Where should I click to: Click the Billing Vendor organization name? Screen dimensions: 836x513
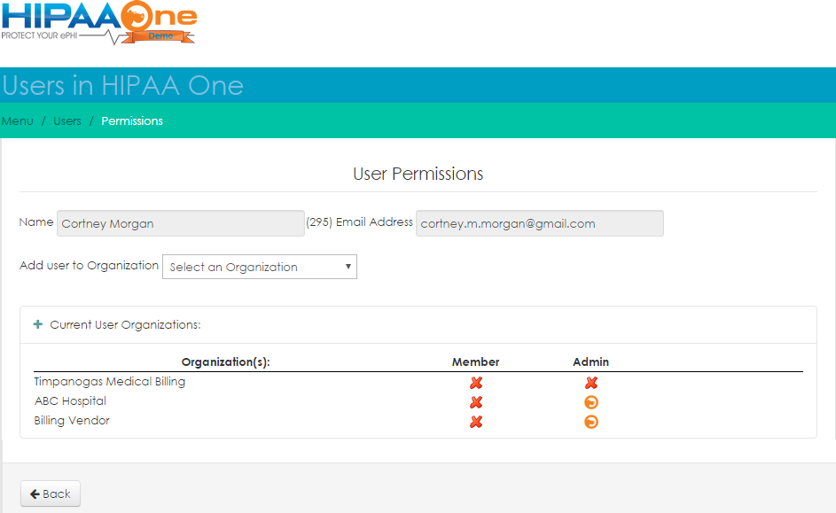(x=72, y=421)
